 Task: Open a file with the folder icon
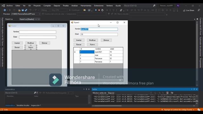[19, 10]
